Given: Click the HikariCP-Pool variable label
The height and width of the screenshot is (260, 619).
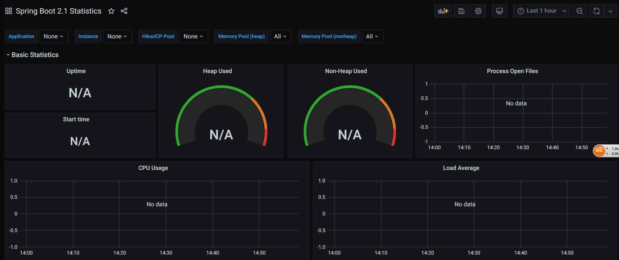Looking at the screenshot, I should click(158, 36).
